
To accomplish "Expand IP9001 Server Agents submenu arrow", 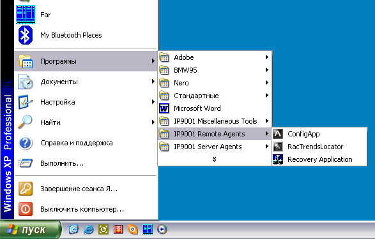I will [267, 147].
